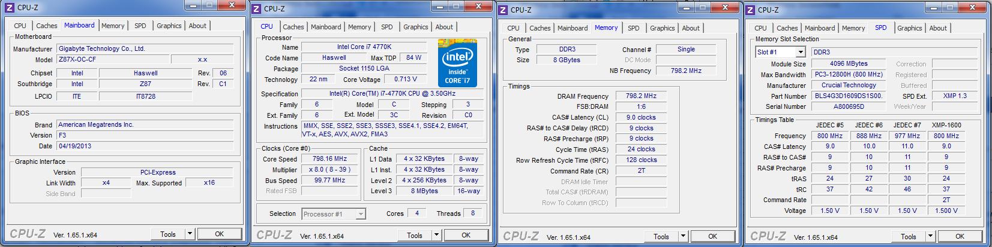The image size is (992, 247).
Task: Expand Tools dropdown arrow in CPU window
Action: (x=436, y=236)
